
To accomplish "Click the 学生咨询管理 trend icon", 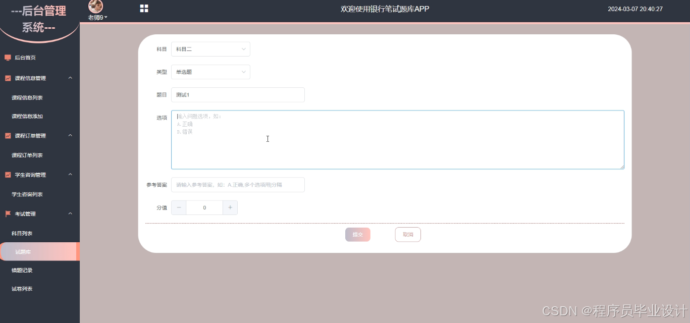I will click(7, 174).
